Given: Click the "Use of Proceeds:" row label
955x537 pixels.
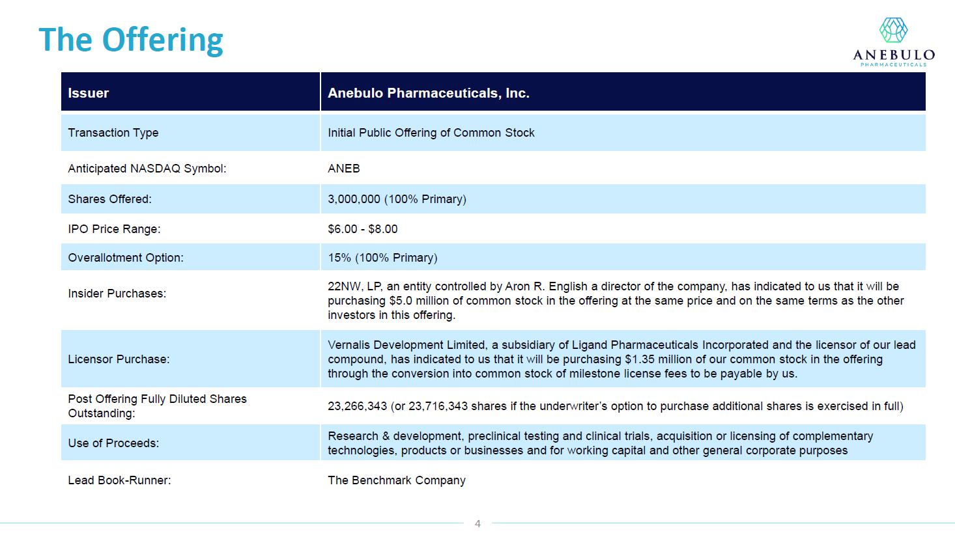Looking at the screenshot, I should [x=113, y=443].
